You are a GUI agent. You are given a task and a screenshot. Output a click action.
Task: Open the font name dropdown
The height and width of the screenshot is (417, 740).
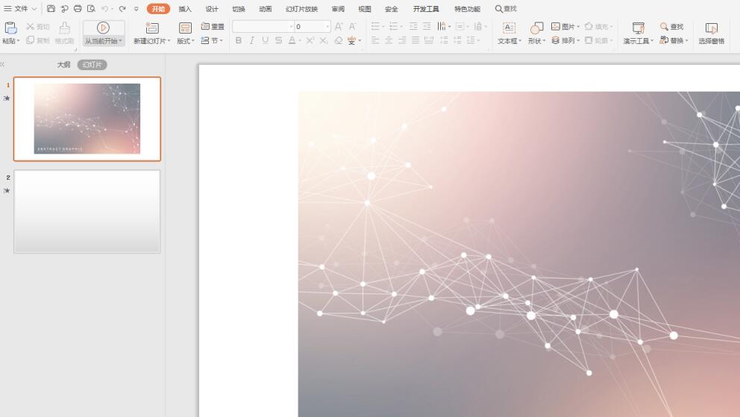click(x=291, y=26)
